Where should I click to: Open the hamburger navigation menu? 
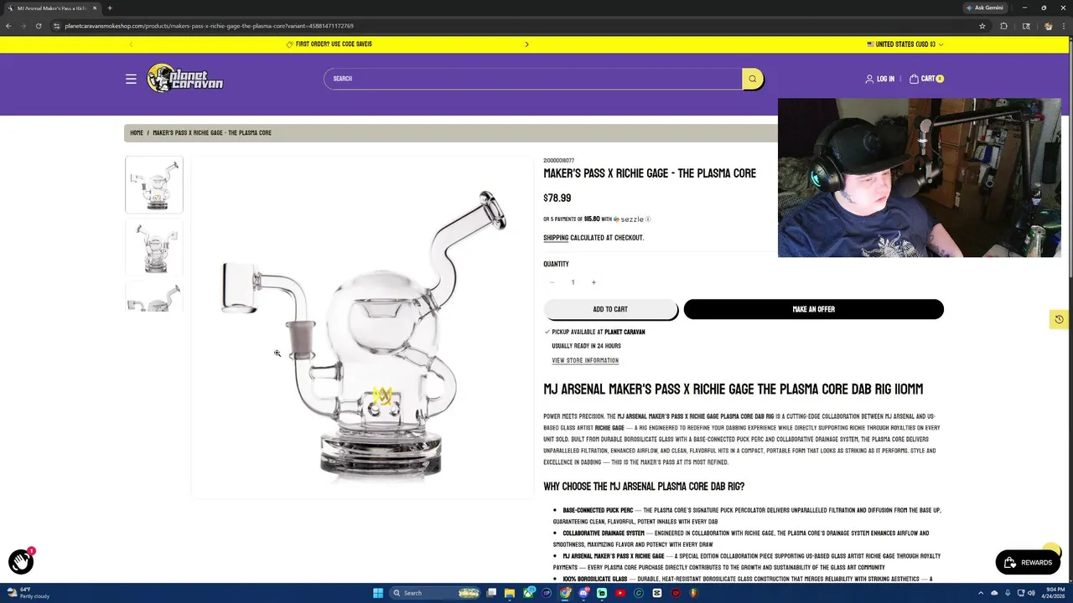click(x=131, y=79)
